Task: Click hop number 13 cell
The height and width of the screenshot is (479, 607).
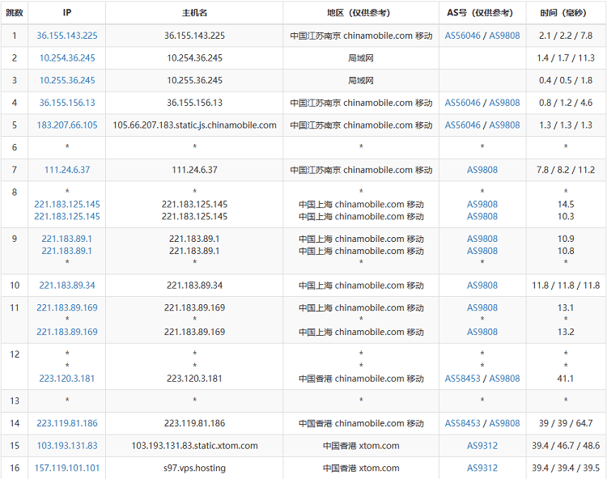Action: pyautogui.click(x=15, y=401)
